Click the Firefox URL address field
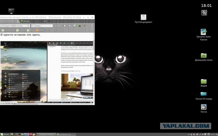218x136 pixels. [13, 26]
